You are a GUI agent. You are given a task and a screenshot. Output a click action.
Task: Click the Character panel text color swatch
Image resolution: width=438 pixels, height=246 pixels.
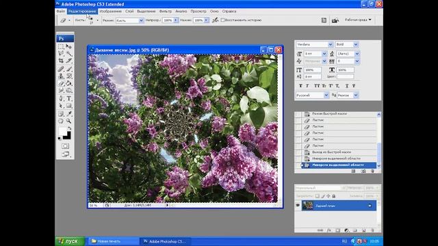345,77
